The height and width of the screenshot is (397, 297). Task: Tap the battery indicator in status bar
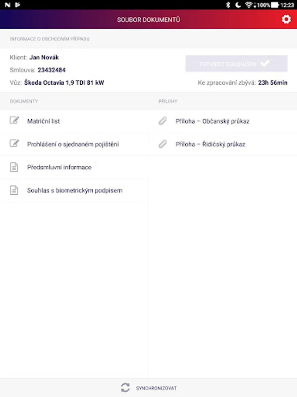(275, 5)
